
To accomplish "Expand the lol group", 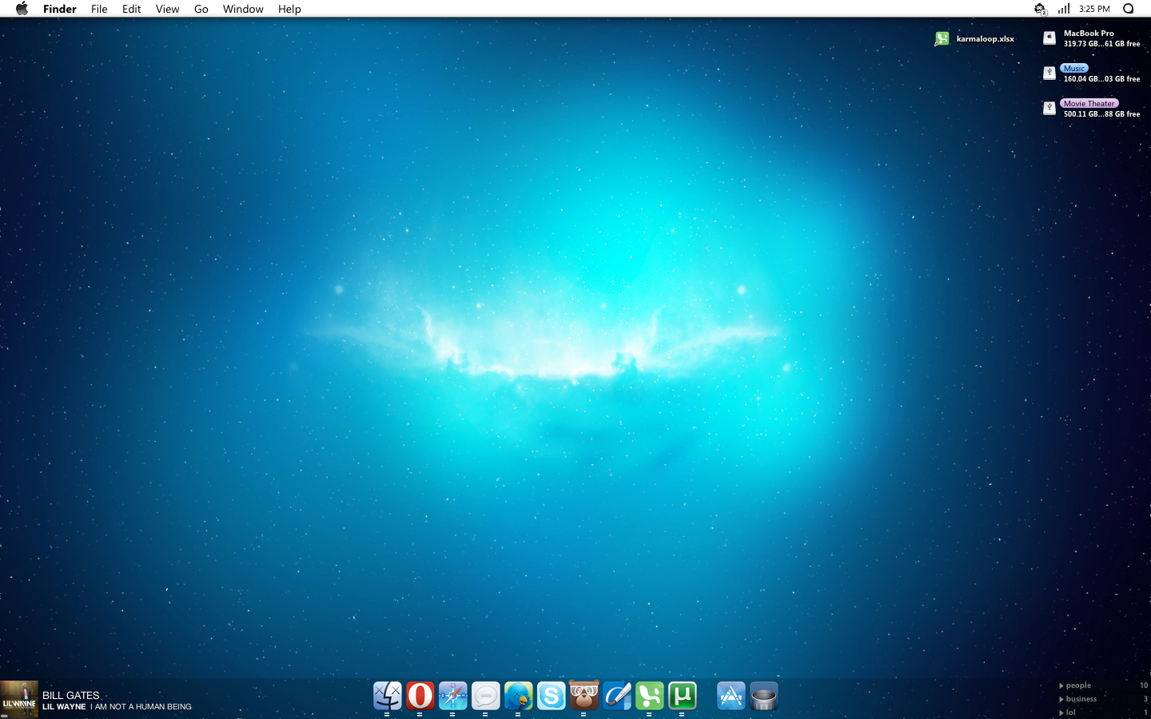I will tap(1069, 712).
